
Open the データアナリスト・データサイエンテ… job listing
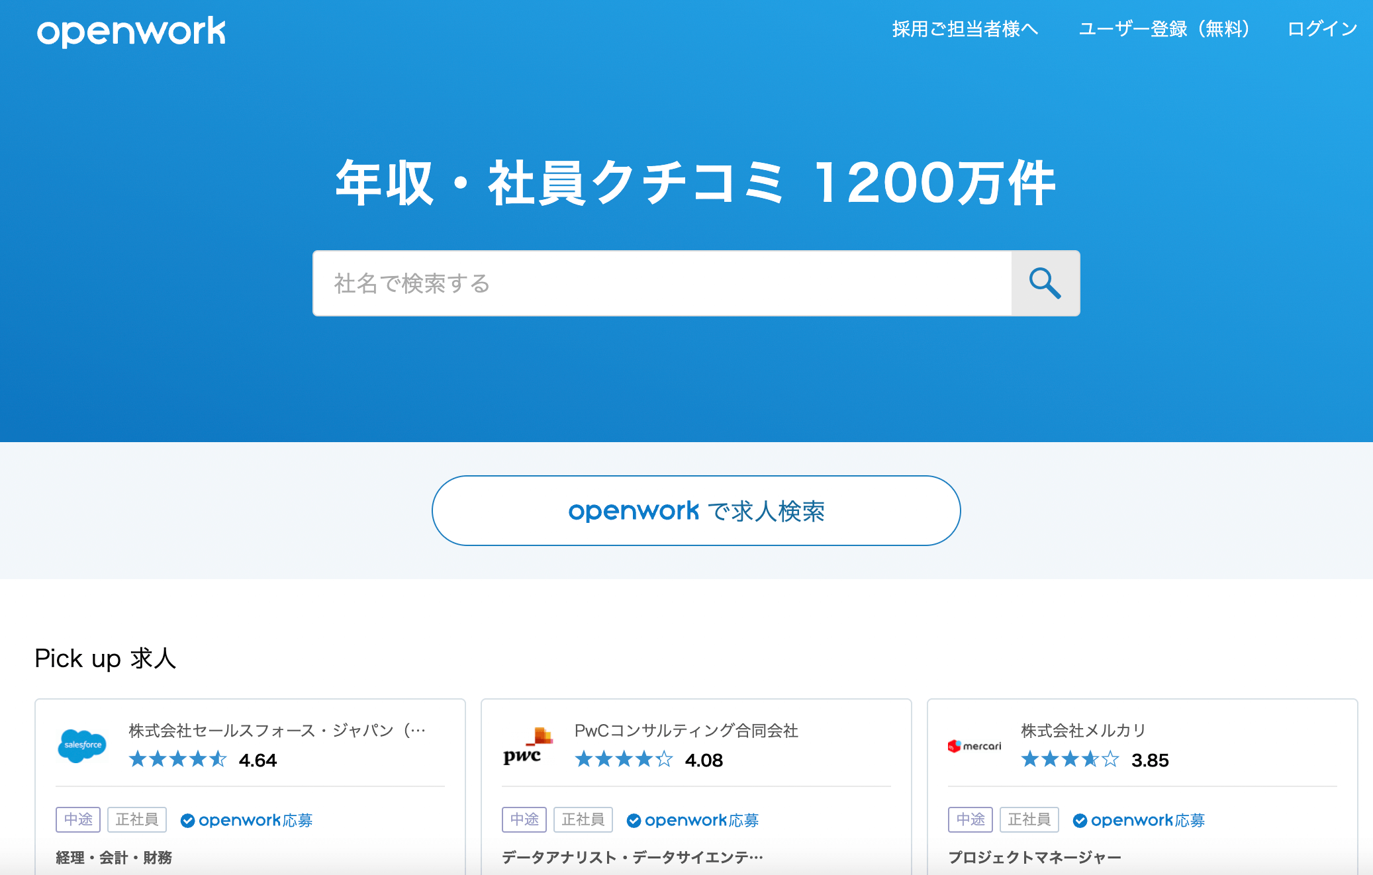632,858
